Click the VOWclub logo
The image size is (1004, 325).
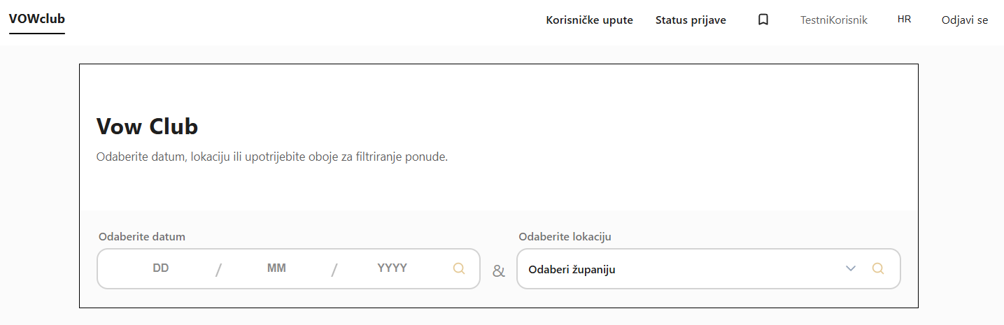point(36,20)
